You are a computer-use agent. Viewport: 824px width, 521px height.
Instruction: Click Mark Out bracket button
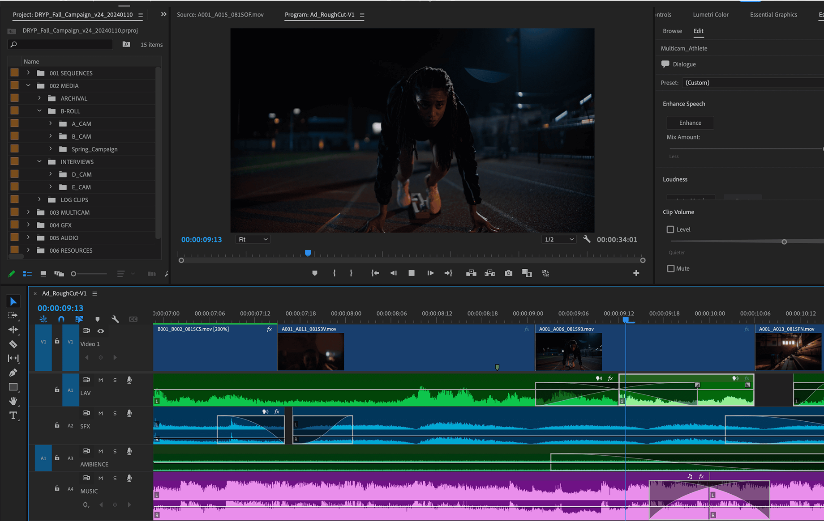(x=351, y=273)
